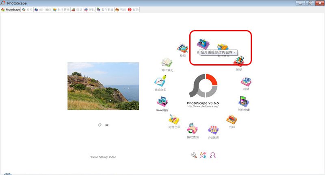Screen dimensions: 325x175
Task: Open the wrench settings icon below the circle
Action: (x=194, y=155)
